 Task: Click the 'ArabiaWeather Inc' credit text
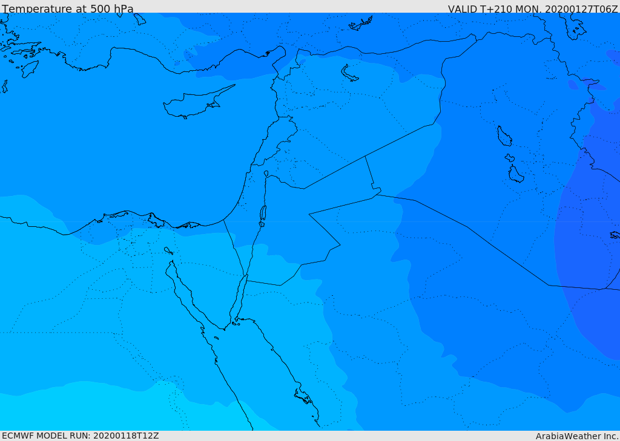tap(576, 436)
